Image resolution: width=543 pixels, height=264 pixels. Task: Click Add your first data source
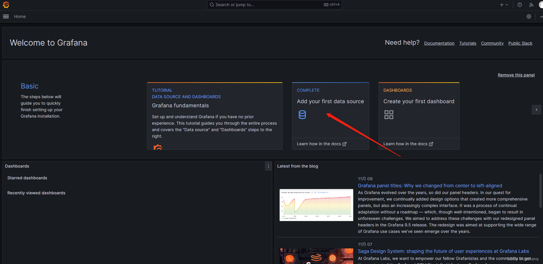(x=330, y=101)
